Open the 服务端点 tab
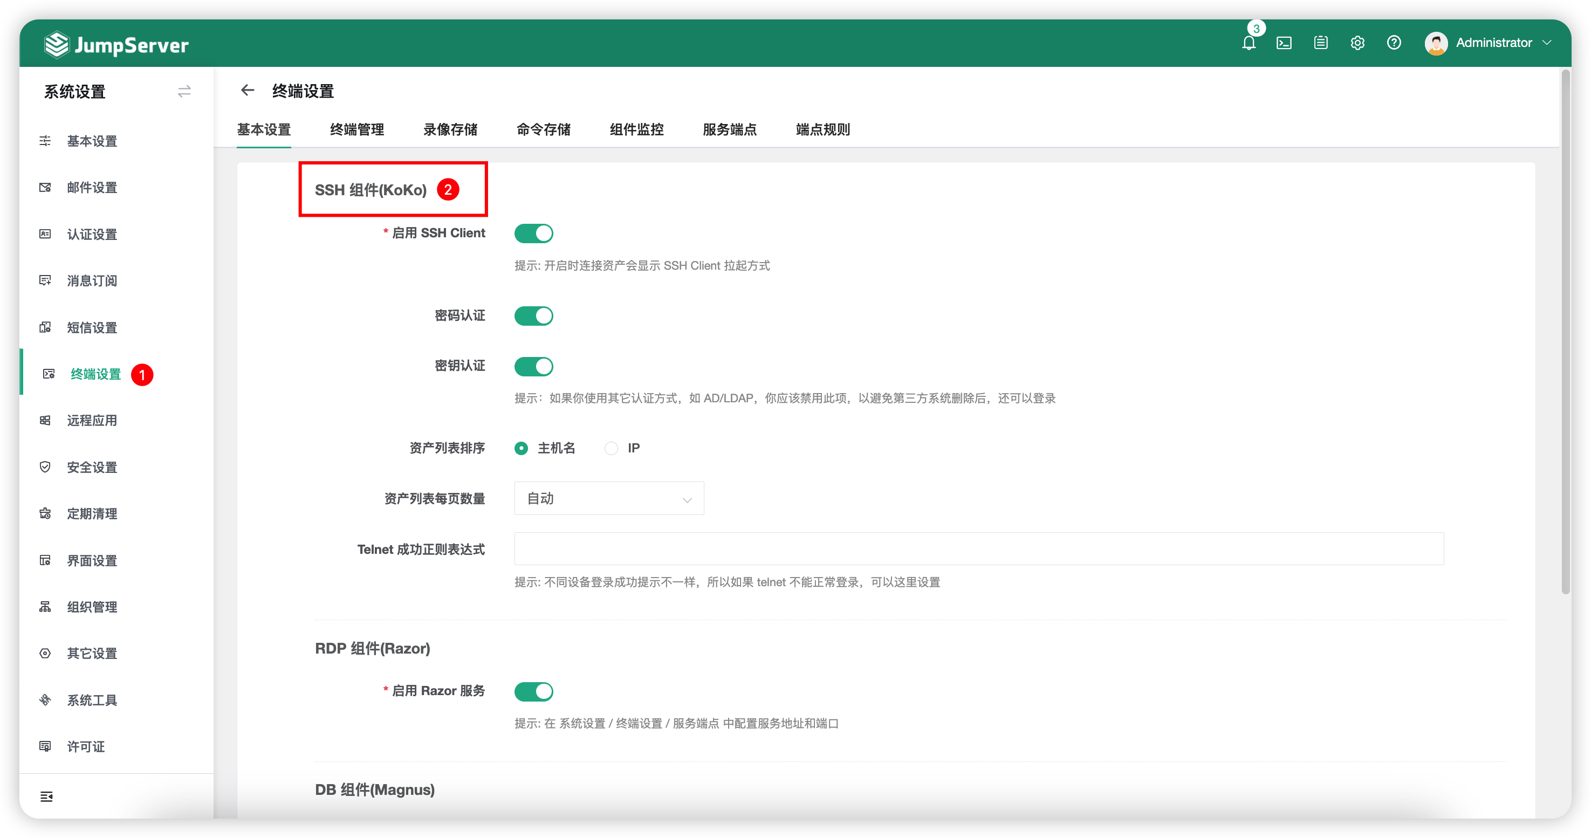The width and height of the screenshot is (1591, 838). [729, 129]
